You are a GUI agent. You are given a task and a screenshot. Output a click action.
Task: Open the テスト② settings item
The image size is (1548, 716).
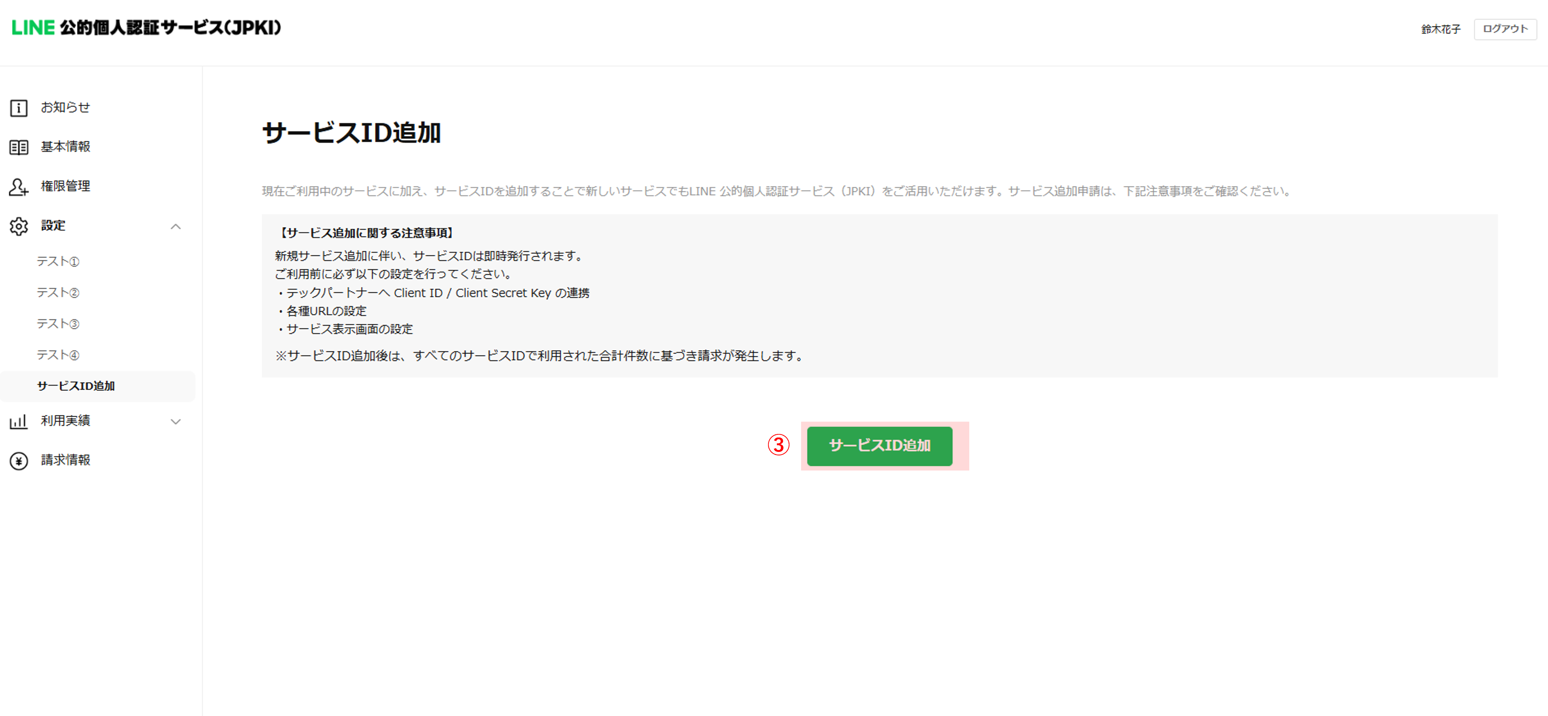click(58, 293)
